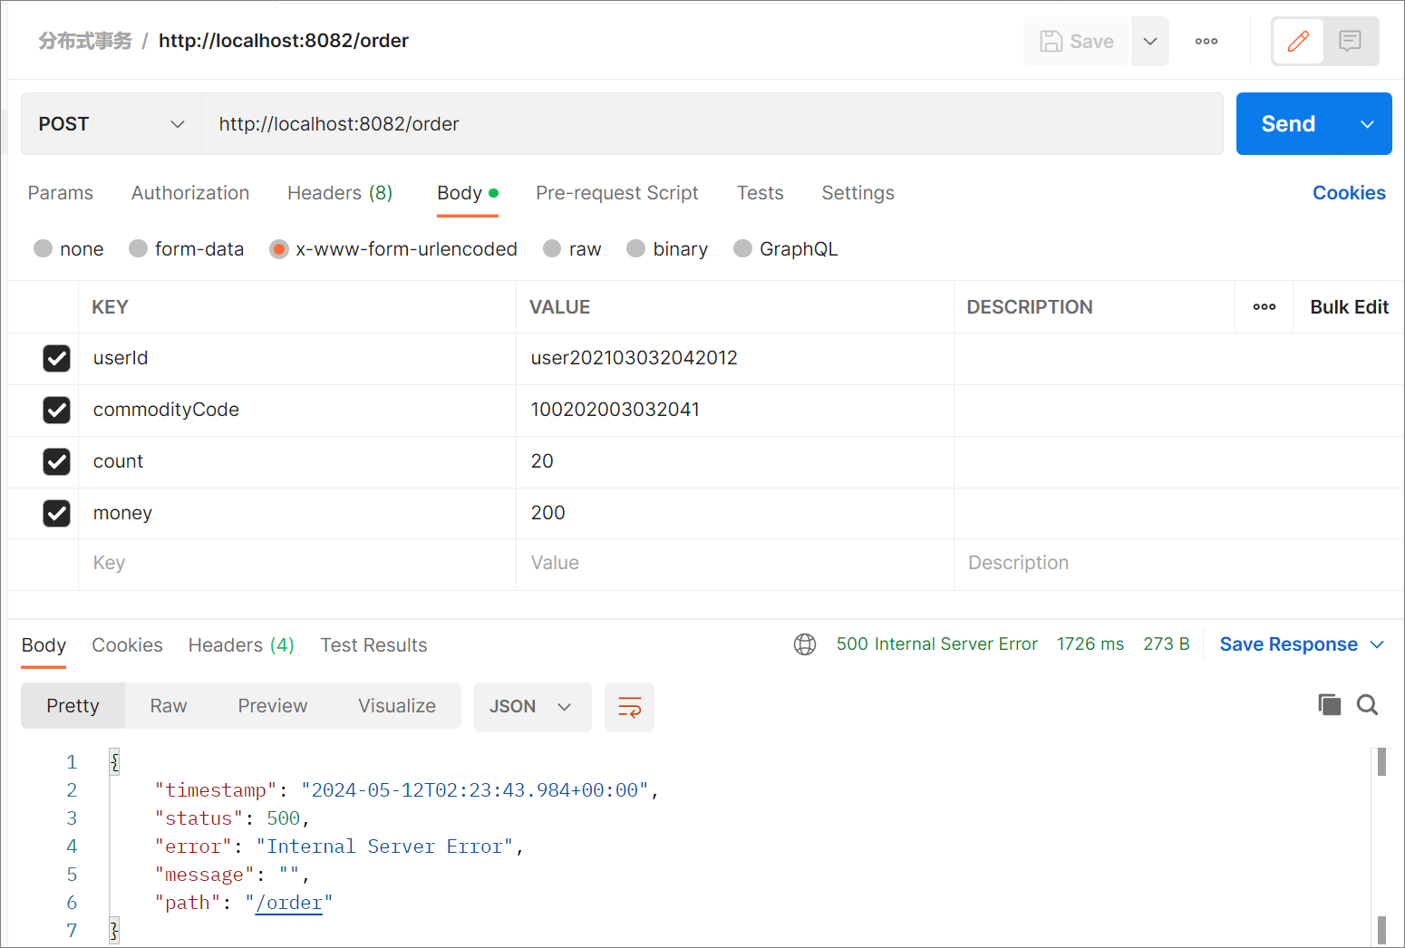Click Save Response
This screenshot has height=948, width=1405.
[1288, 644]
